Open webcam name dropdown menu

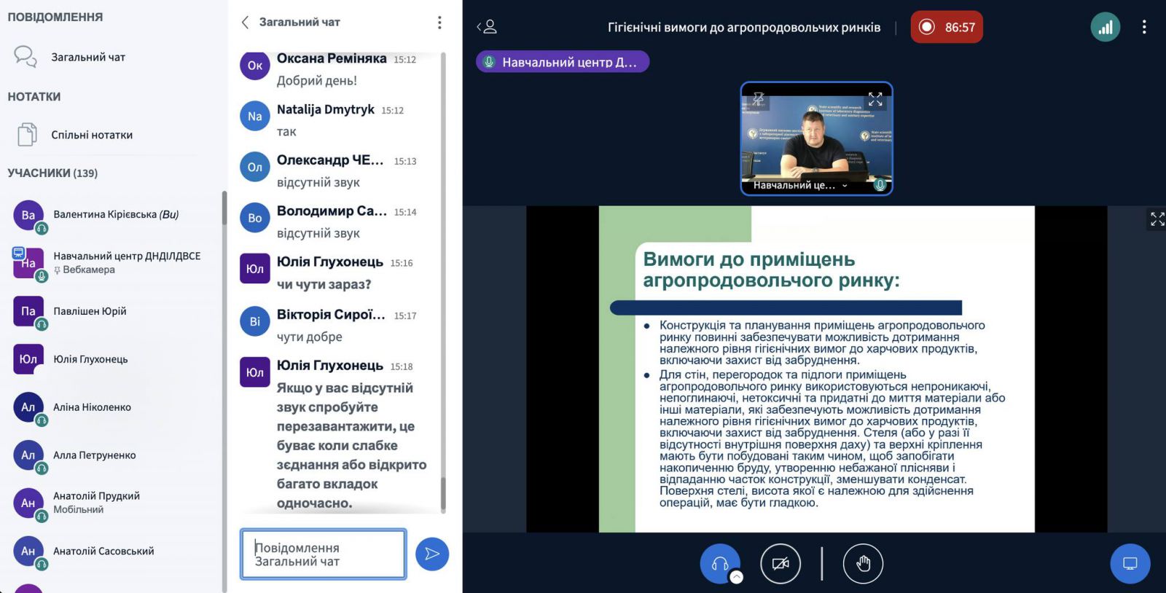pyautogui.click(x=845, y=186)
